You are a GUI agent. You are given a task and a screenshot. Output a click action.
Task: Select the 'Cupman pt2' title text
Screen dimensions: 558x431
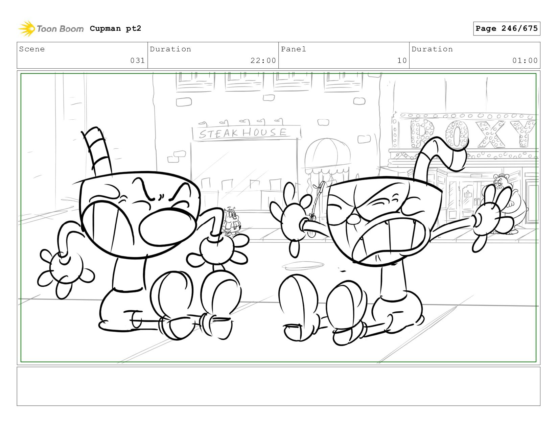(x=115, y=28)
